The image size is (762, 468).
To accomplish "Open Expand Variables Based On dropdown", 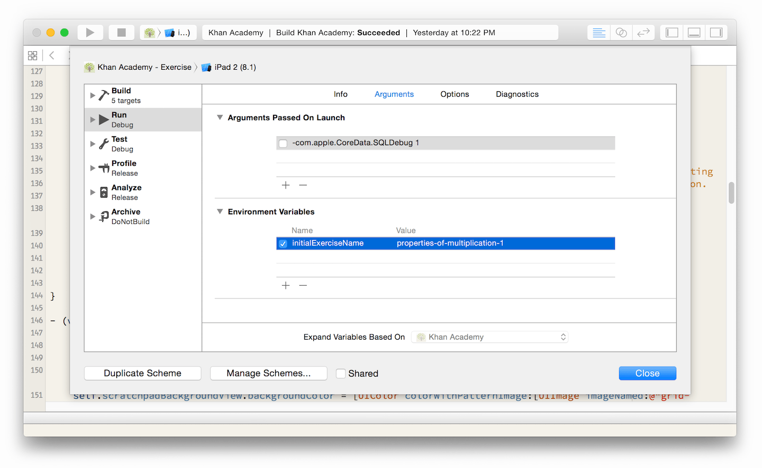I will click(490, 337).
